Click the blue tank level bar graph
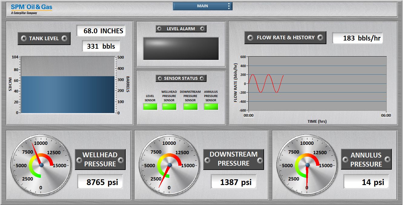Viewport: 403px width, 205px height. coord(67,94)
